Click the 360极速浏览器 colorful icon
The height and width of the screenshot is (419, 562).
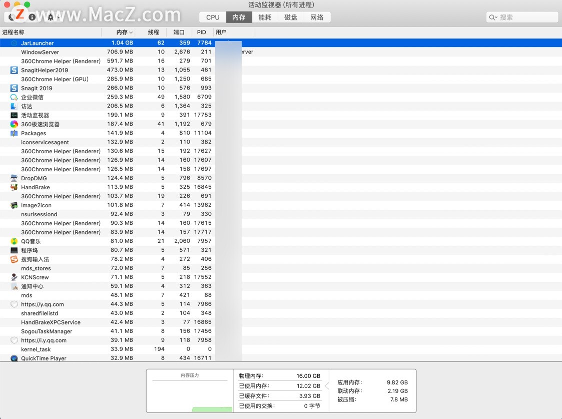coord(14,124)
